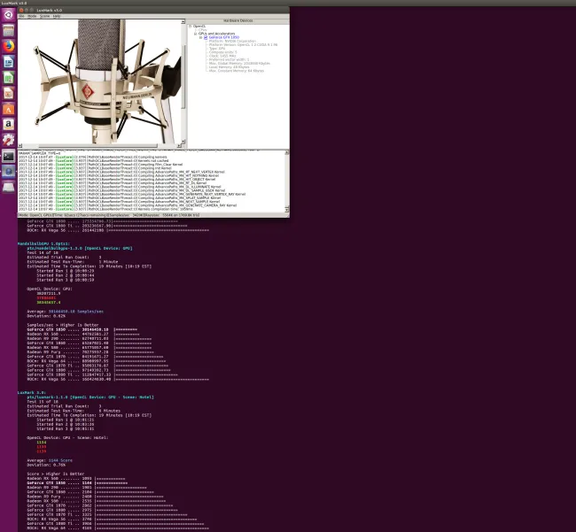Screen dimensions: 576x532
Task: Select the GPUs and Accelerators tree item
Action: click(216, 34)
